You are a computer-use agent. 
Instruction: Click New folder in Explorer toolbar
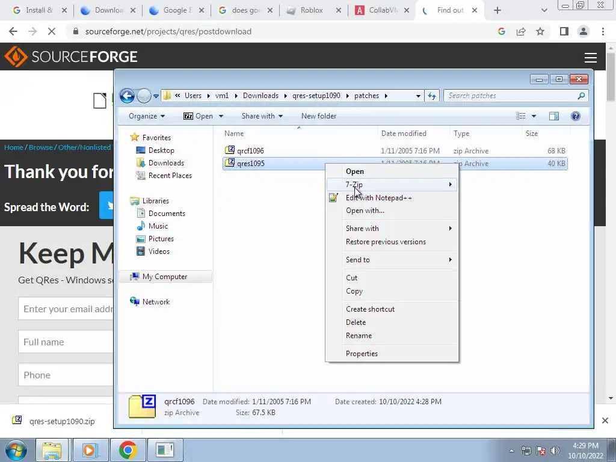319,116
